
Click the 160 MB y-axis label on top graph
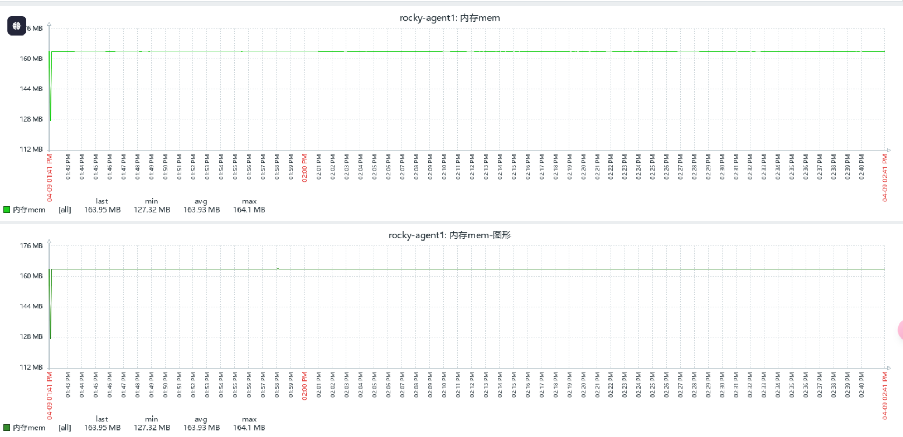31,58
